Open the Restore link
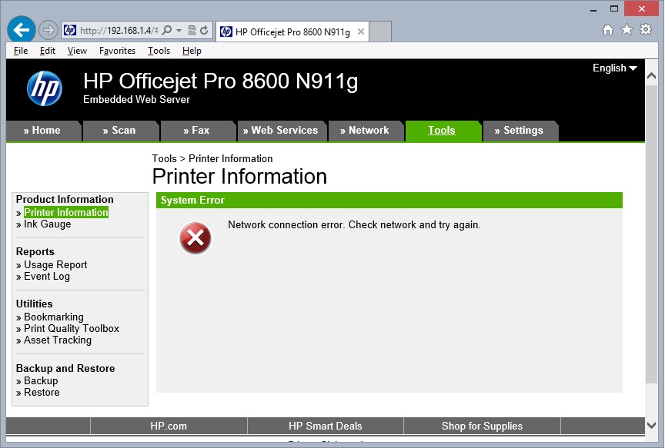 (x=42, y=393)
